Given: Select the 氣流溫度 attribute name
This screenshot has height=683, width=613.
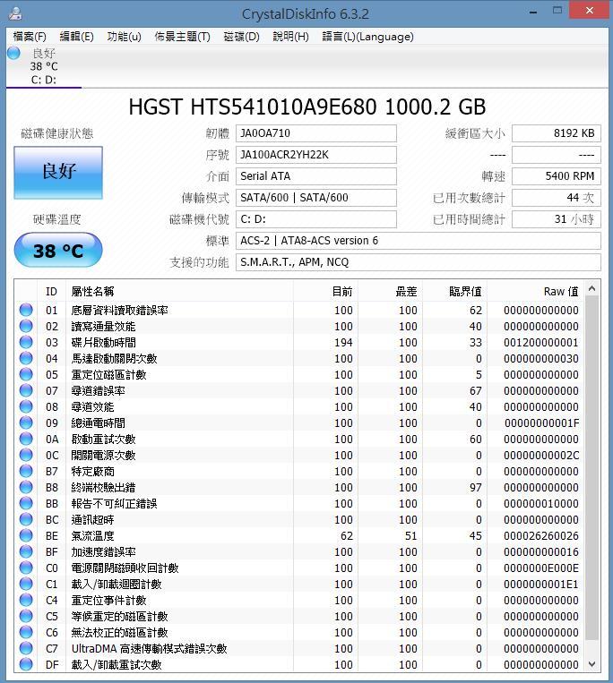Looking at the screenshot, I should coord(93,536).
